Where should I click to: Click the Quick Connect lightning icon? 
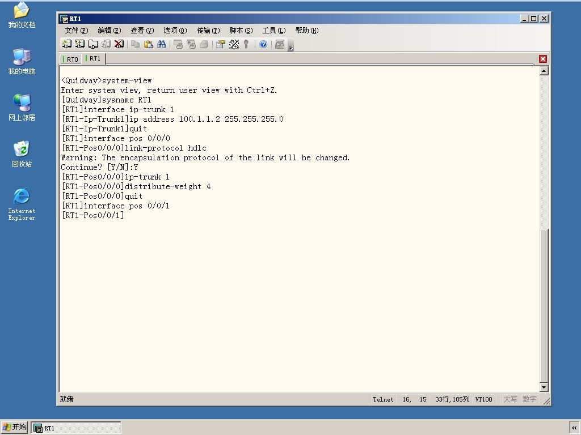pyautogui.click(x=80, y=44)
